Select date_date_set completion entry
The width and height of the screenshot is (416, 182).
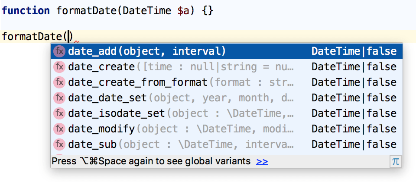click(227, 98)
